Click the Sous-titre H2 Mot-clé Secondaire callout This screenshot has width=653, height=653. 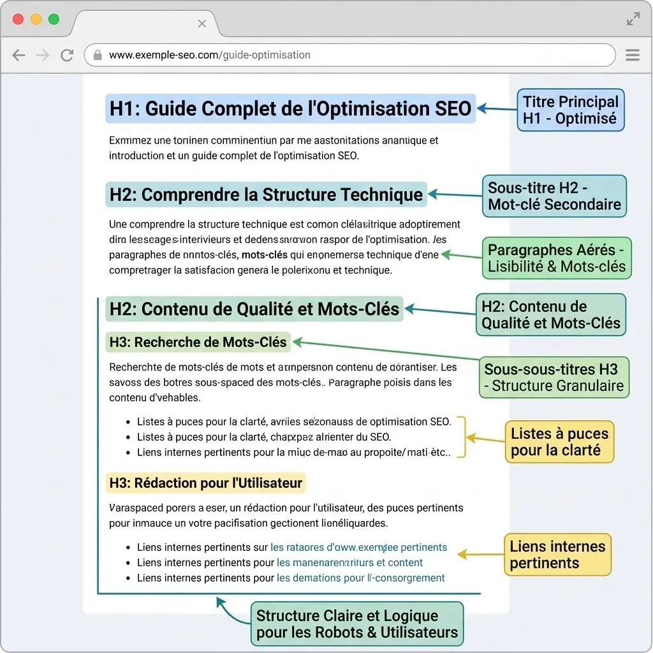pos(554,196)
